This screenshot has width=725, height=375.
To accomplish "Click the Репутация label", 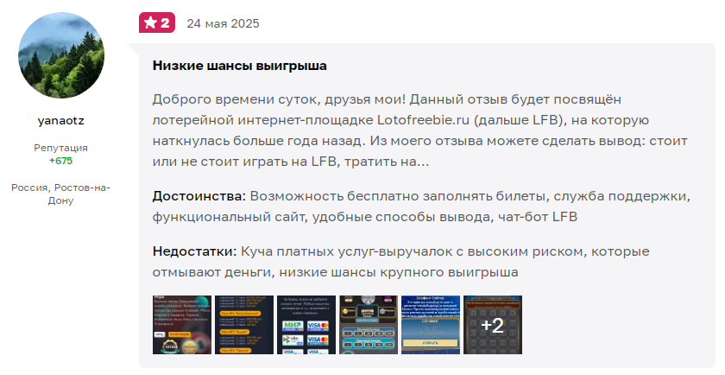I will pyautogui.click(x=60, y=148).
